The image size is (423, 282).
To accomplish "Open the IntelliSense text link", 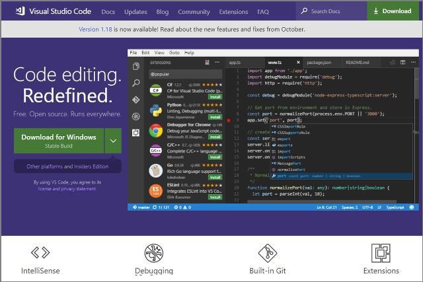I will coord(40,271).
